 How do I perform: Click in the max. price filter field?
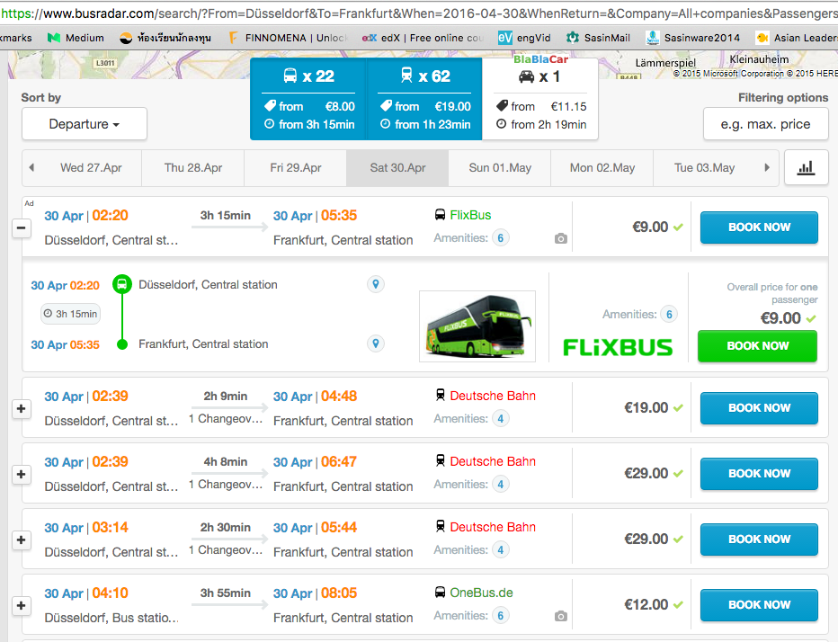765,124
